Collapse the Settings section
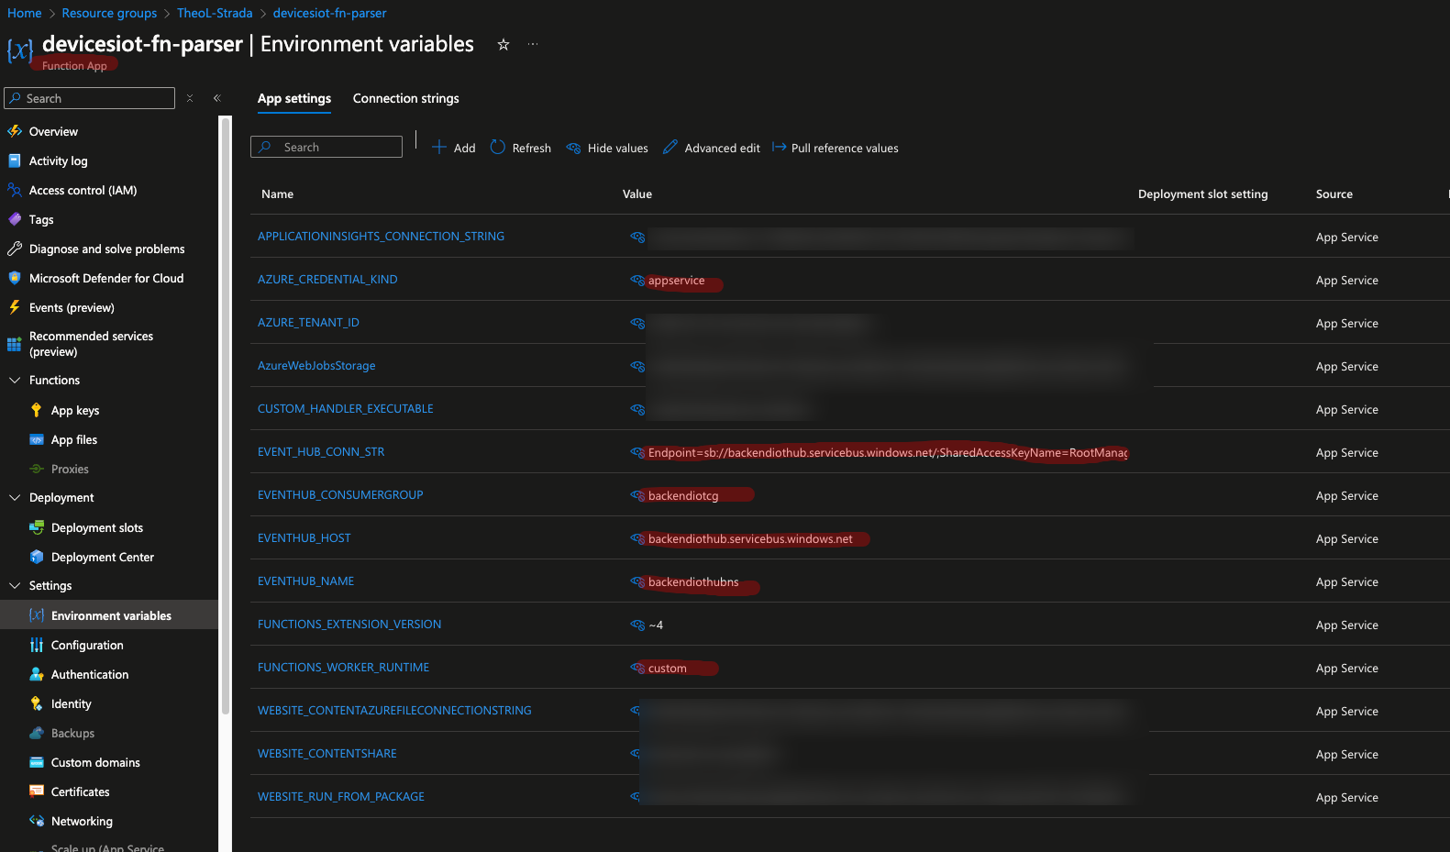 click(x=15, y=585)
